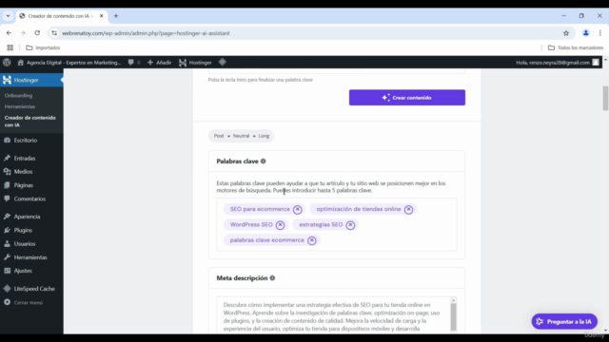609x342 pixels.
Task: Click the 'Añadir' new content item
Action: coord(159,63)
